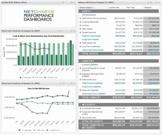Click TOTAL ASSETS row label

point(90,54)
